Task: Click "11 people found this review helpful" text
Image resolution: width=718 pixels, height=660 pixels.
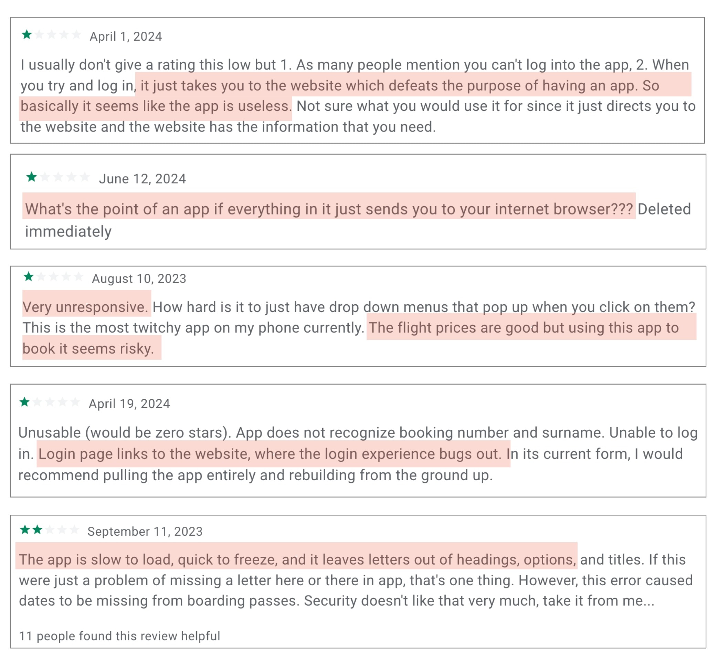Action: pyautogui.click(x=119, y=636)
